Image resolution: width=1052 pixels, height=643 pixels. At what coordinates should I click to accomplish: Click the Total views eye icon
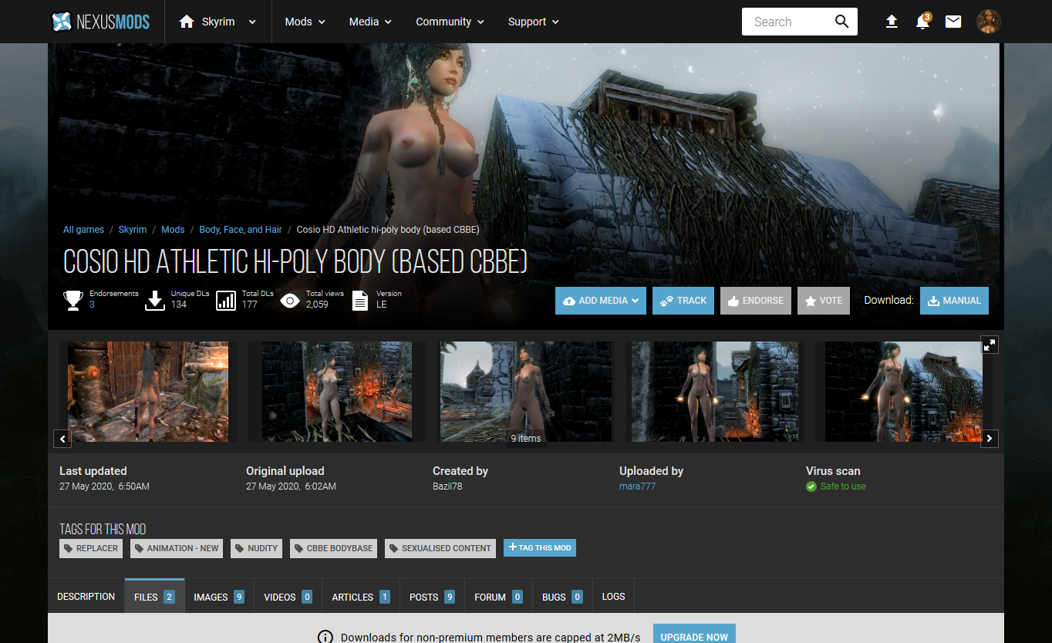pos(290,300)
